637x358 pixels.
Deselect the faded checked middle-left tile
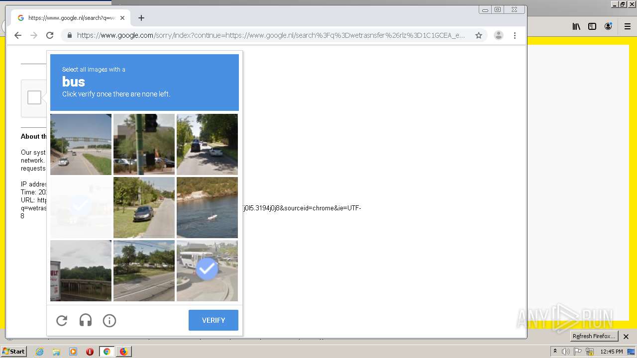(81, 207)
